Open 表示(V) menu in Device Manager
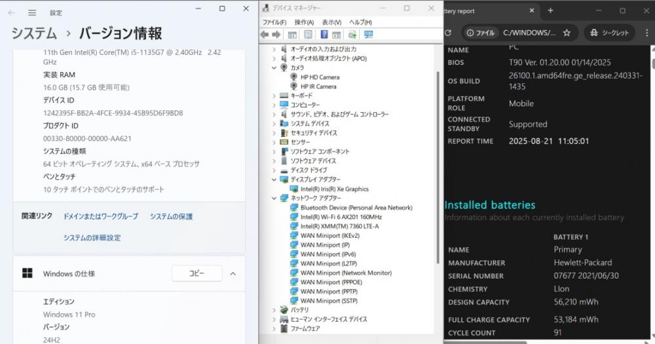Image resolution: width=655 pixels, height=344 pixels. tap(331, 22)
